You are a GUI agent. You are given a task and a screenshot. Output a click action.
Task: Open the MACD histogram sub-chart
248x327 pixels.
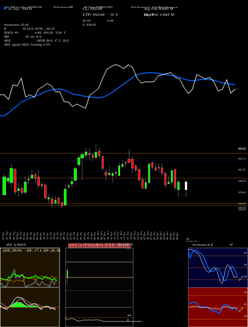pos(30,307)
